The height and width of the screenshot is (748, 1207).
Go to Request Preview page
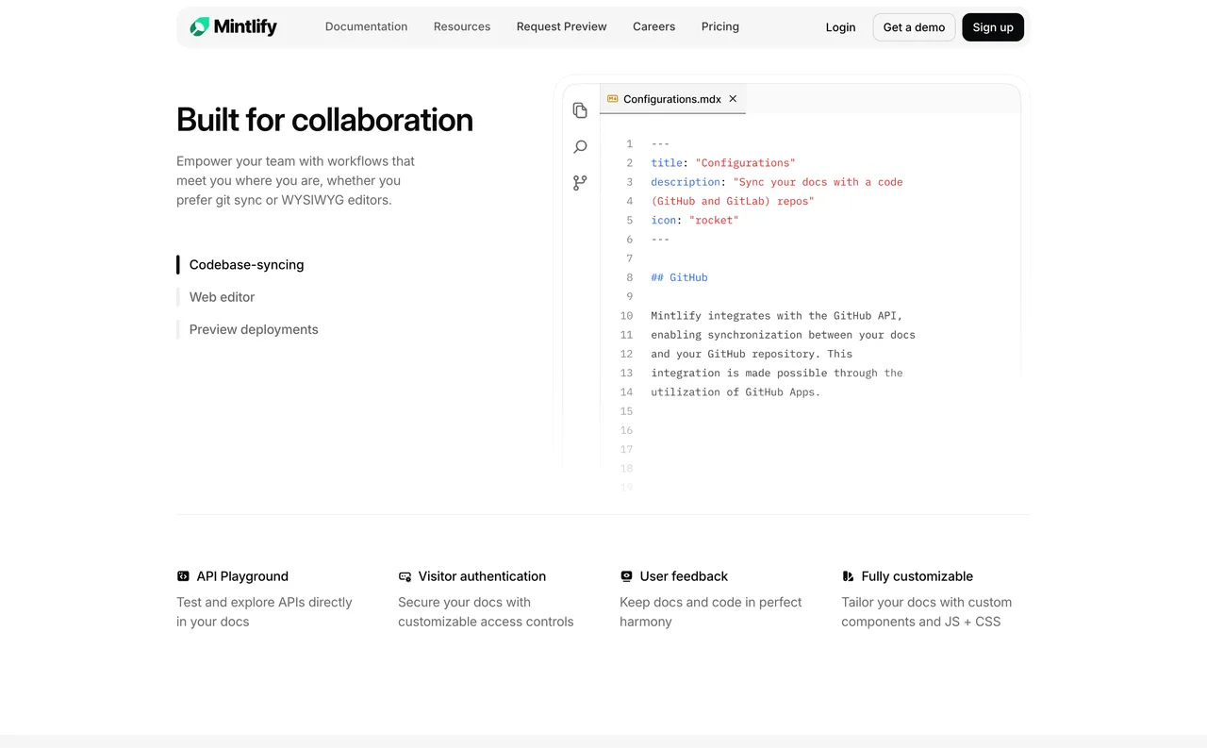tap(561, 26)
